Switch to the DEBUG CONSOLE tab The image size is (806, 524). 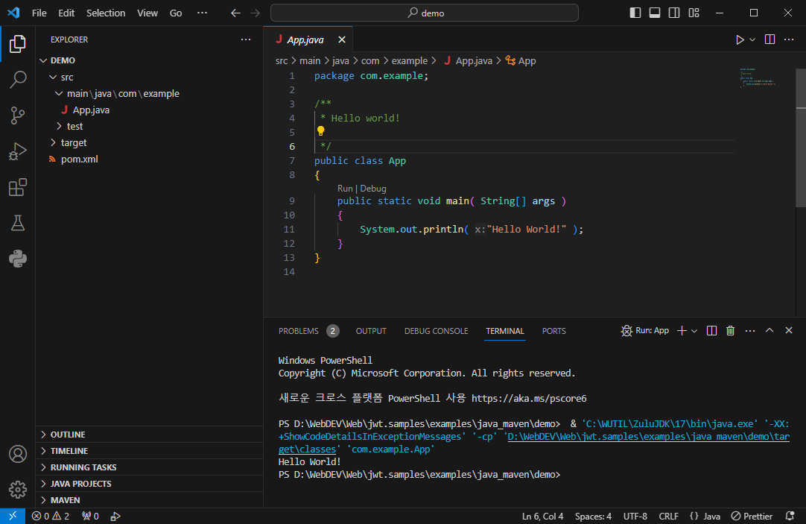[x=436, y=331]
